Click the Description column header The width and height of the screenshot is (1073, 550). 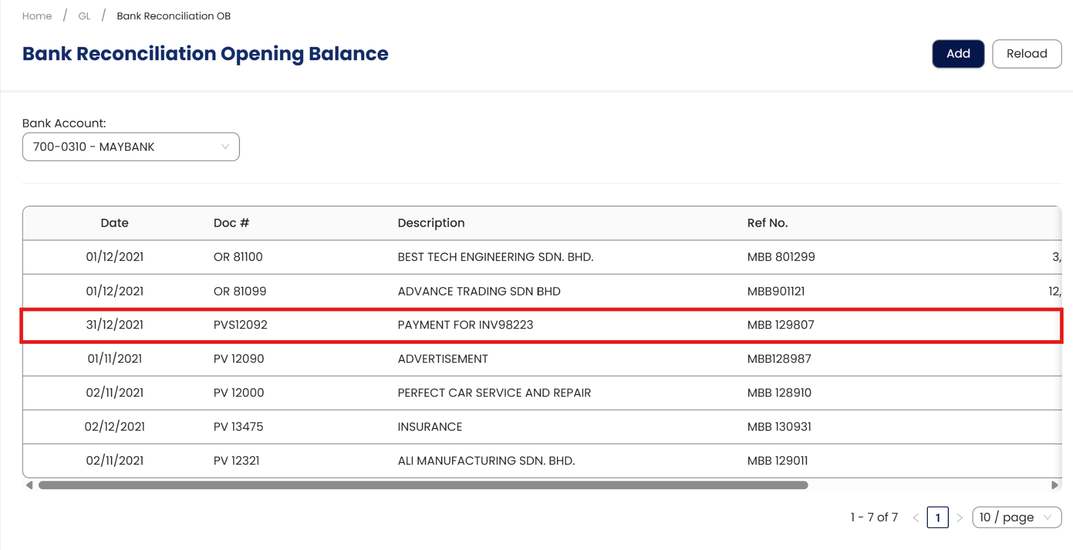(x=431, y=223)
